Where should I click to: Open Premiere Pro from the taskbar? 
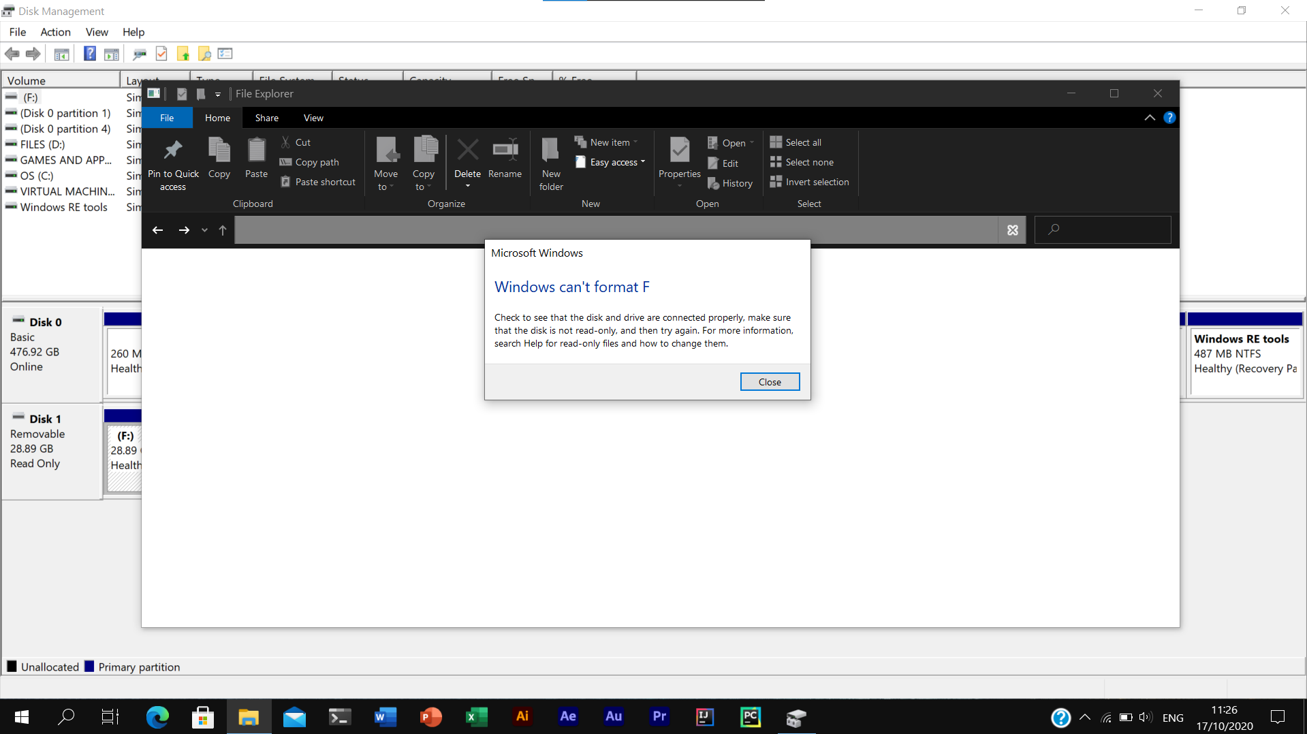pyautogui.click(x=659, y=717)
